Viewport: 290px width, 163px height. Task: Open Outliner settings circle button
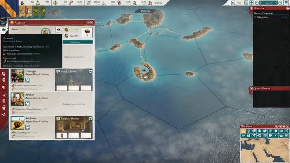point(288,8)
